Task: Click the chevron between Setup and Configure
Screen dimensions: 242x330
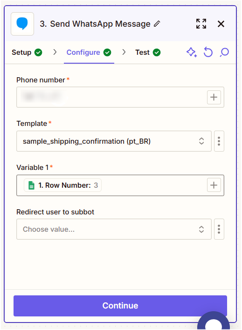Action: pos(55,52)
